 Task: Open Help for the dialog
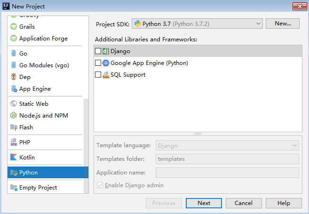[x=284, y=203]
